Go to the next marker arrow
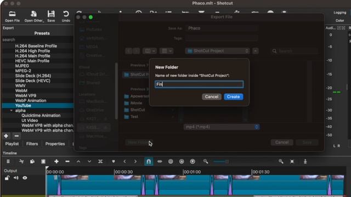The width and height of the screenshot is (351, 197). (x=135, y=161)
